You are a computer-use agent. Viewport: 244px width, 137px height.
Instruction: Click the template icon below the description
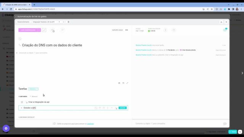[119, 83]
